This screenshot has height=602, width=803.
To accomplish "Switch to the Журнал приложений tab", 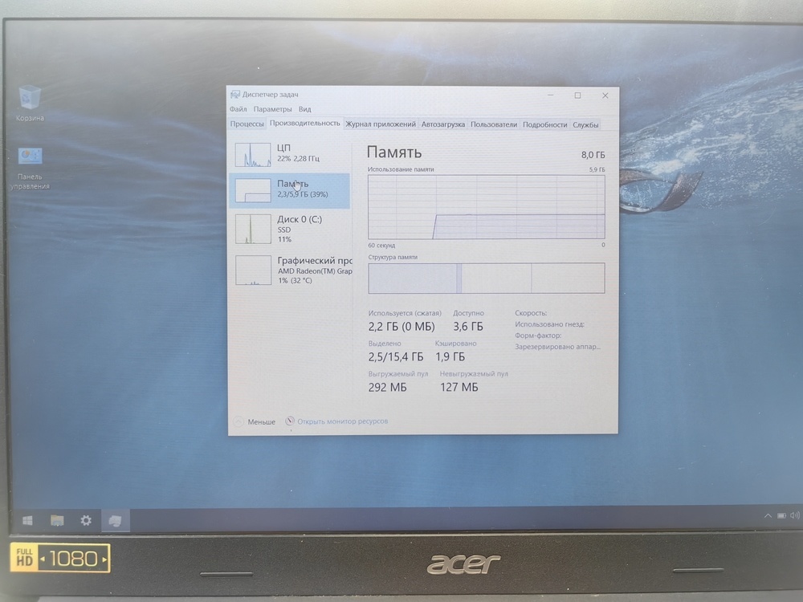I will [381, 124].
